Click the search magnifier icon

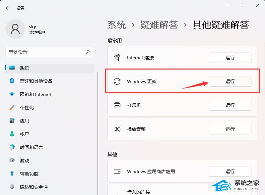coord(88,52)
